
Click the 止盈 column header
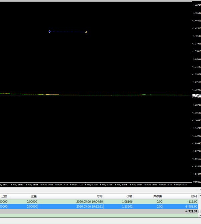pyautogui.click(x=34, y=196)
